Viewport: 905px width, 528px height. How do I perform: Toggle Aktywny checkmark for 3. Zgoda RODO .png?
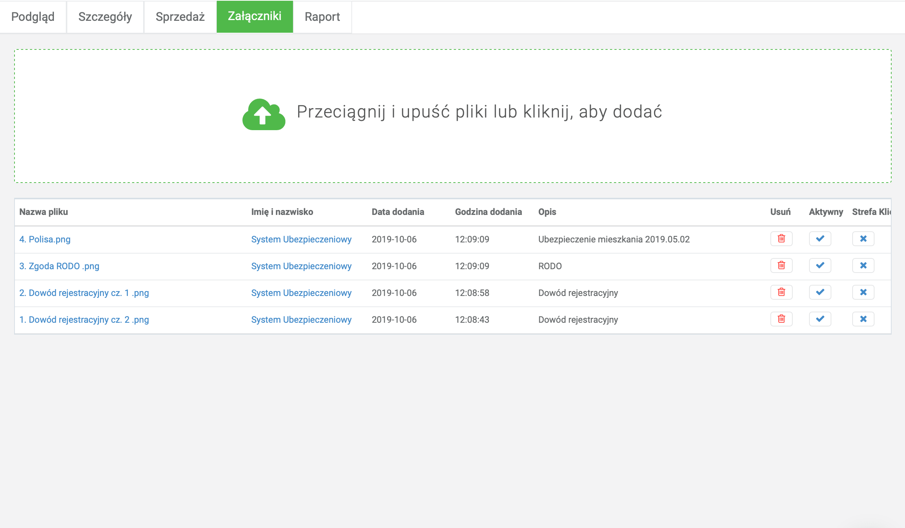click(x=820, y=265)
